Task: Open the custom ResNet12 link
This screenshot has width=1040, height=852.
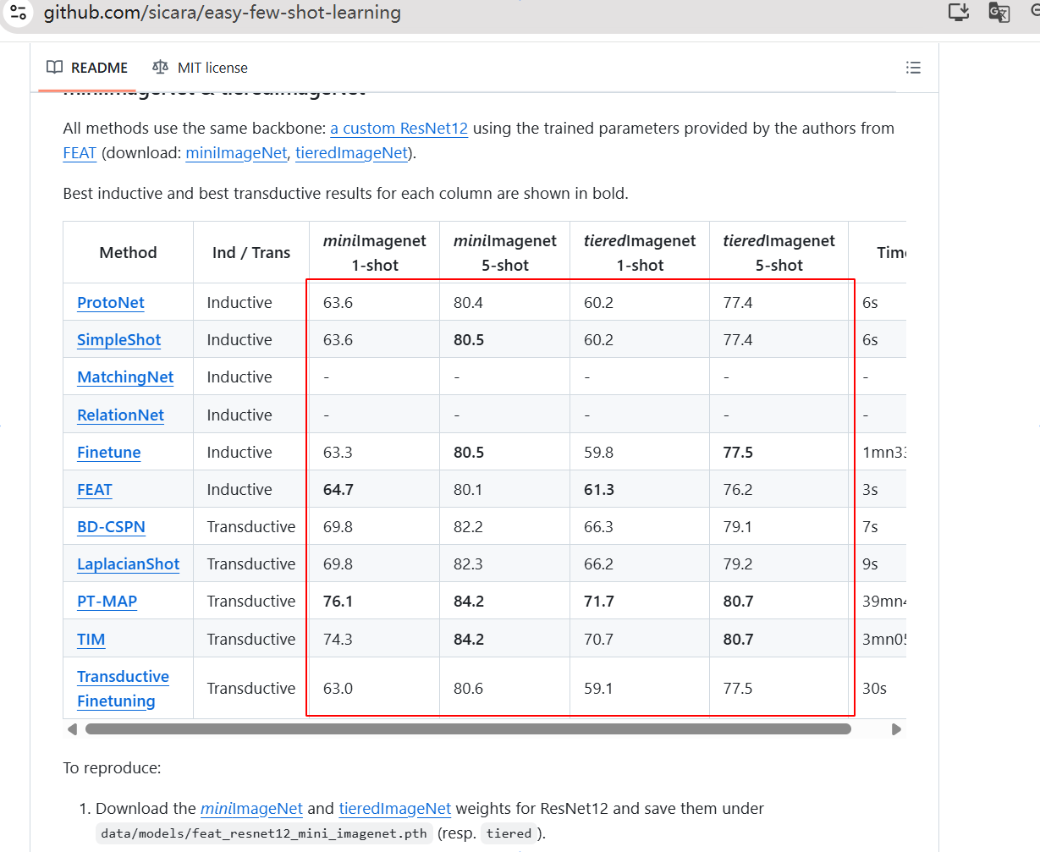Action: pyautogui.click(x=399, y=129)
